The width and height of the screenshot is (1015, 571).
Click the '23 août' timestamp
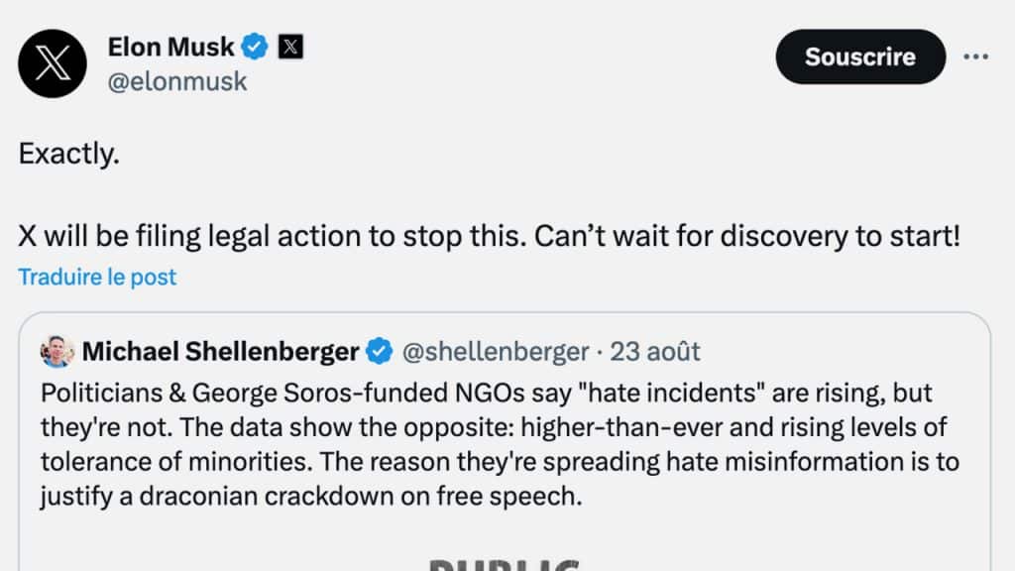coord(655,351)
